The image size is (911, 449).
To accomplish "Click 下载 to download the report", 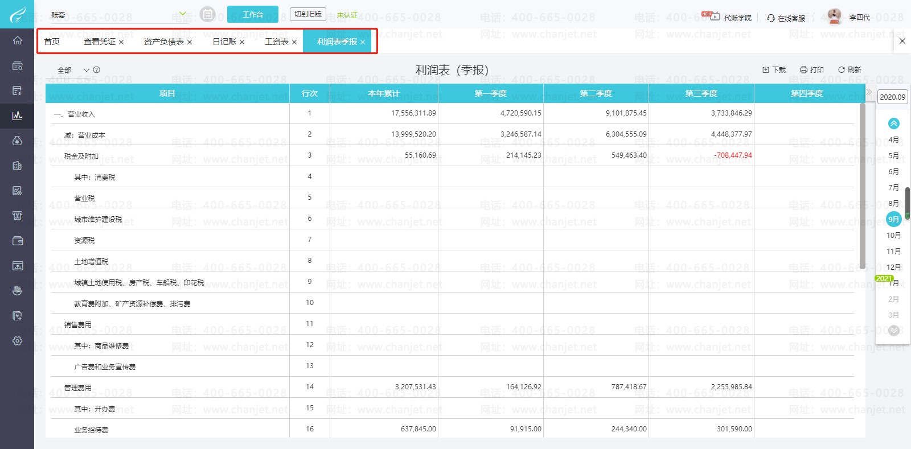I will (774, 70).
